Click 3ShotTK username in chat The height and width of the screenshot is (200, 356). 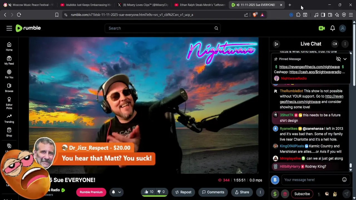point(287,115)
